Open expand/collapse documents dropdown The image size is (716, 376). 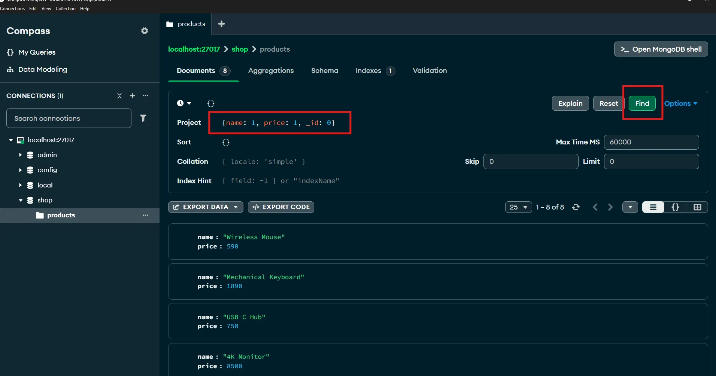pos(630,207)
